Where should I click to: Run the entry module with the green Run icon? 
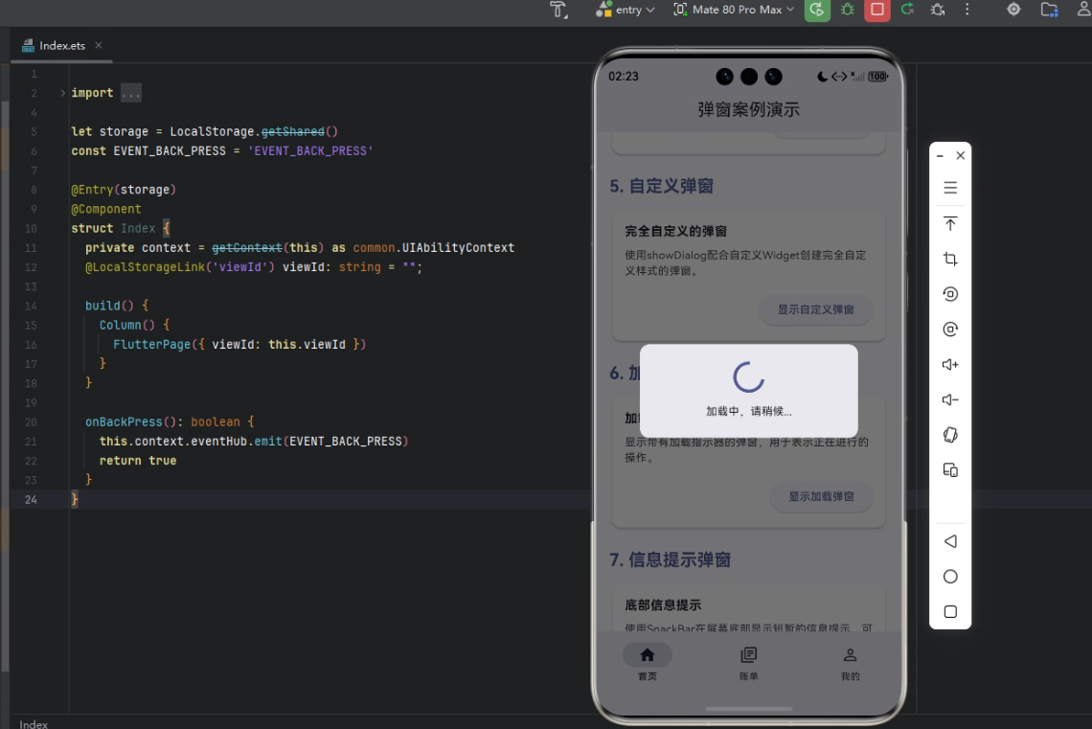pyautogui.click(x=817, y=10)
